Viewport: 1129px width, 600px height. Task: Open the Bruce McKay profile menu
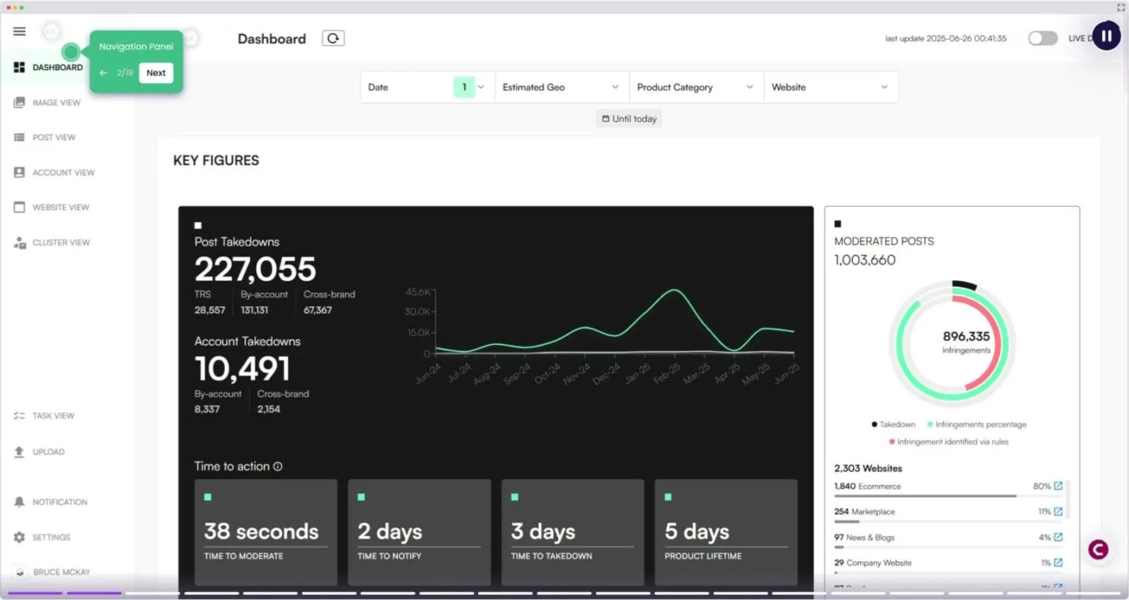point(59,571)
